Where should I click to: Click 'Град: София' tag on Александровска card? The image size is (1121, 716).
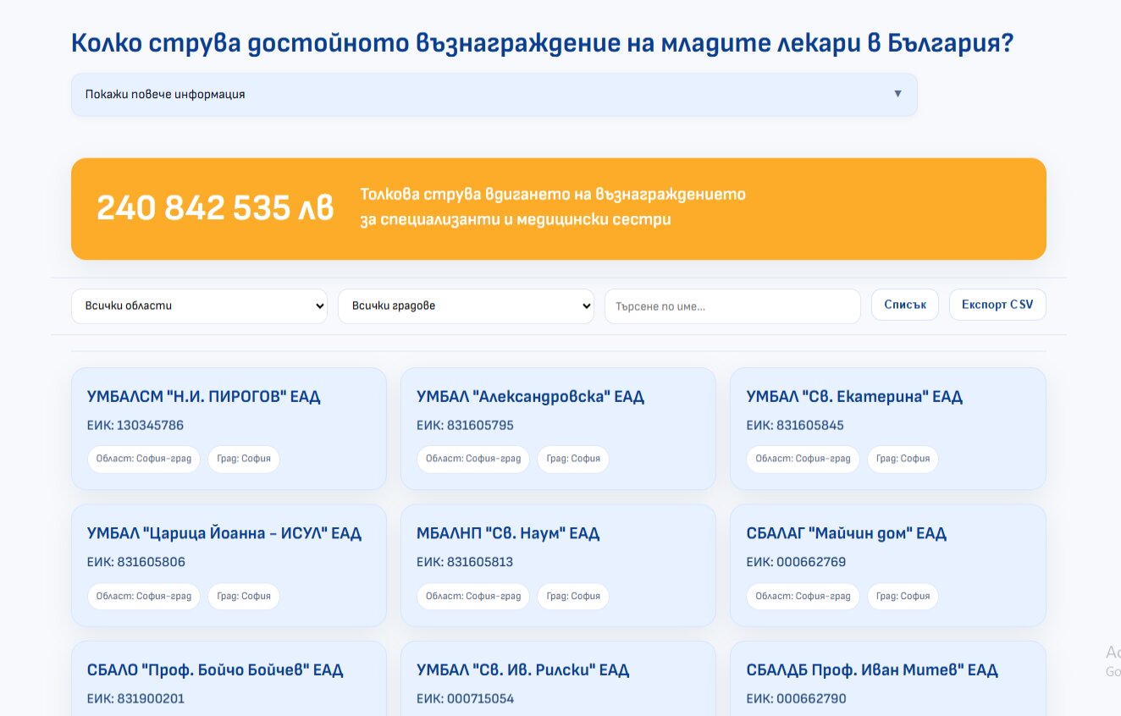coord(573,459)
